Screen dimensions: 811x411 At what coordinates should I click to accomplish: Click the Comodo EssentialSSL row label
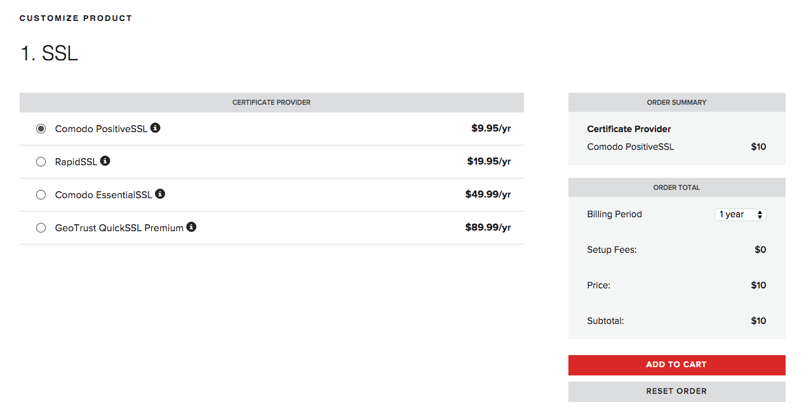tap(104, 195)
